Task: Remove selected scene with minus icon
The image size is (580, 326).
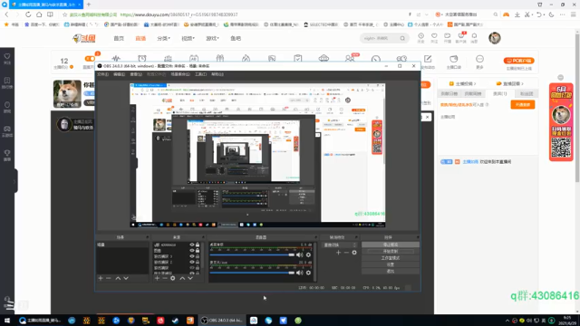Action: pyautogui.click(x=109, y=278)
